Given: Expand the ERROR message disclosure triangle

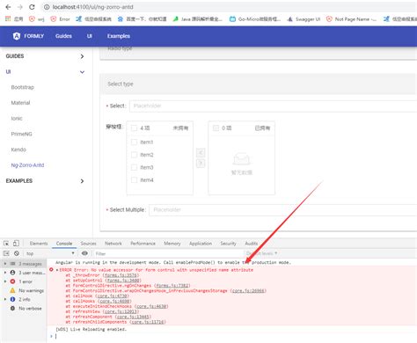Looking at the screenshot, I should click(57, 270).
